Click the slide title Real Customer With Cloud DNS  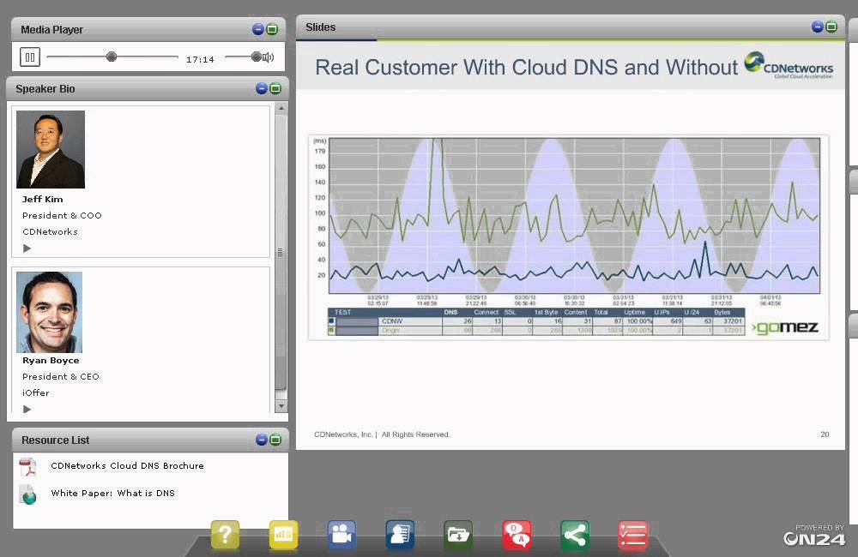(527, 67)
